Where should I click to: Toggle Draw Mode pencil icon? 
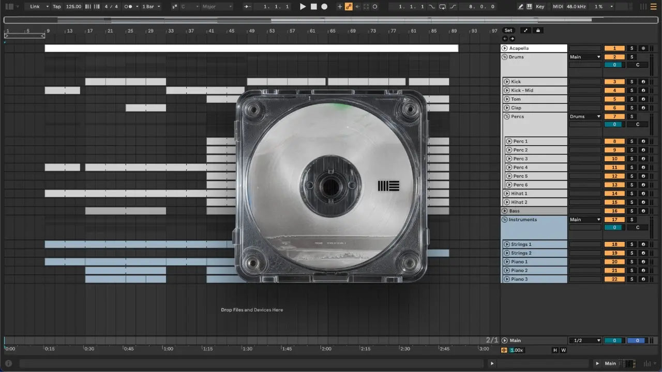521,7
